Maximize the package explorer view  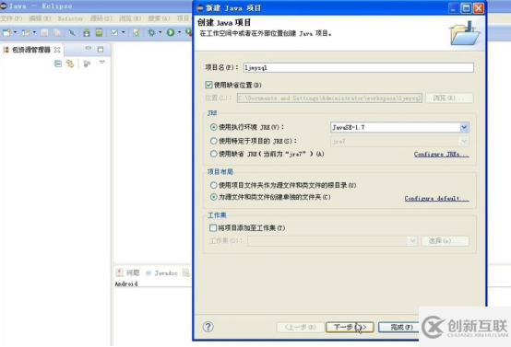101,50
